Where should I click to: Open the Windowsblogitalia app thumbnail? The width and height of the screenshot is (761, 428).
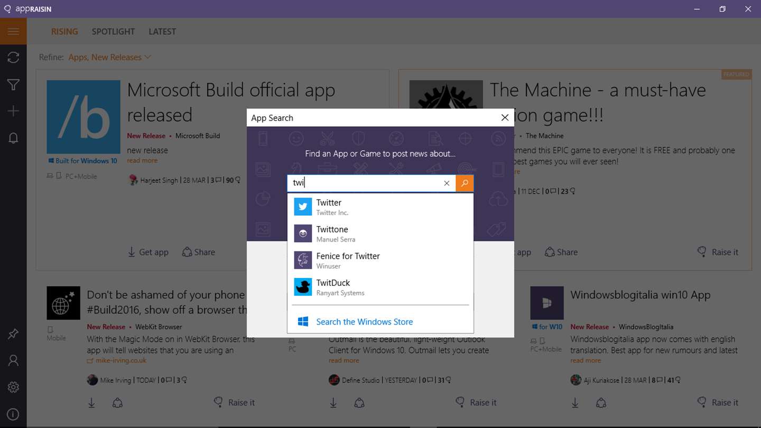click(547, 303)
